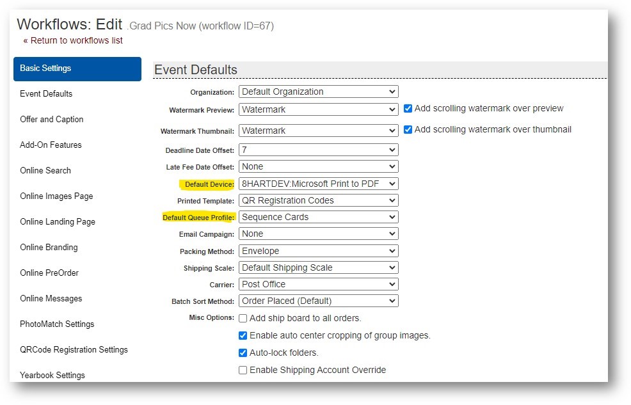Open the Late Fee Date Offset dropdown
This screenshot has height=405, width=631.
(318, 166)
